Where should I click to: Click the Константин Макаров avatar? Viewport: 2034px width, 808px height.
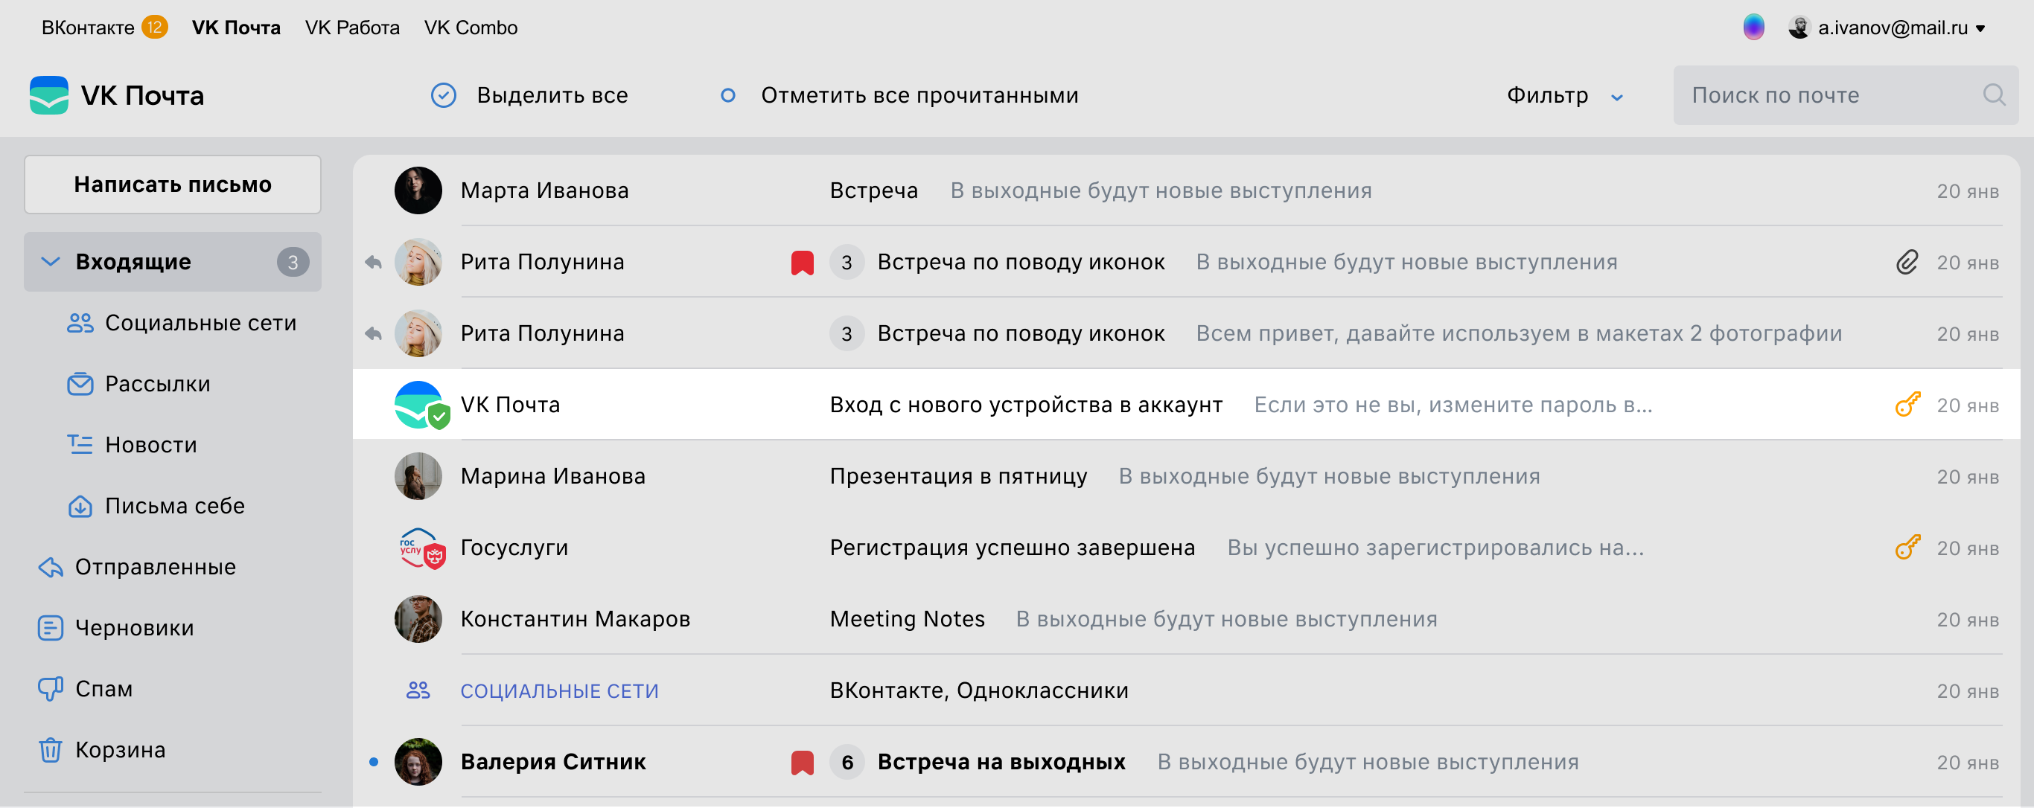point(418,618)
